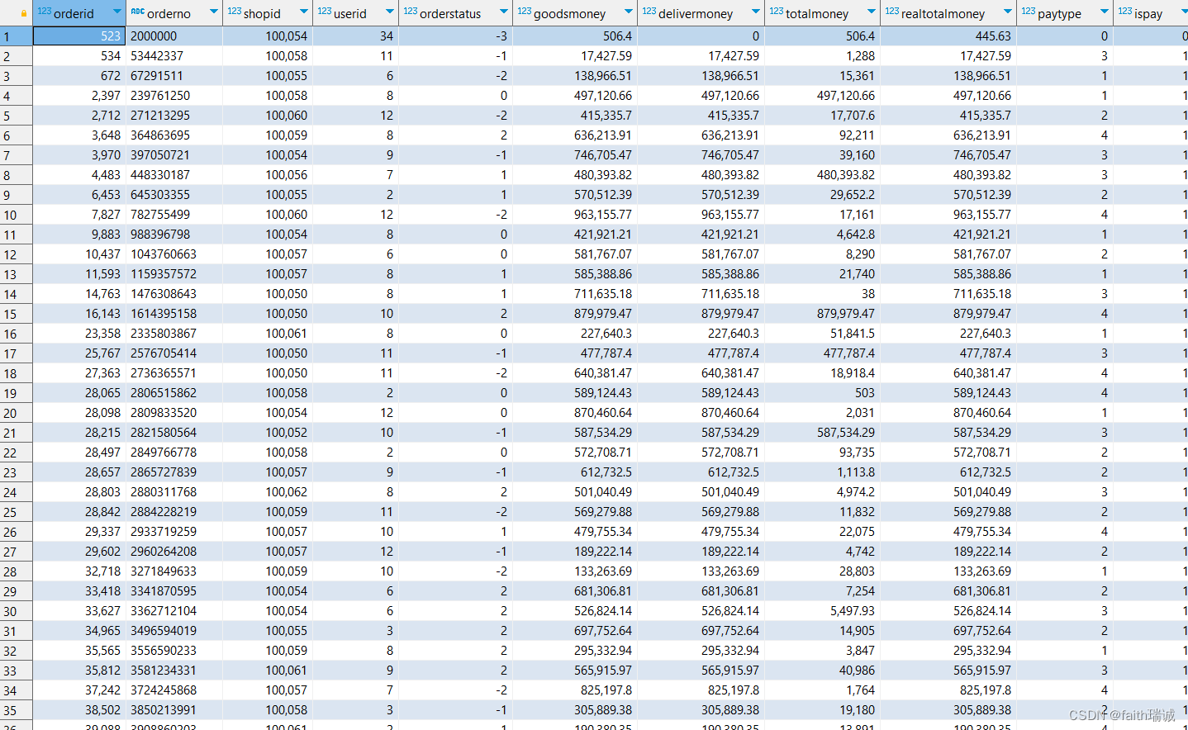Viewport: 1188px width, 730px height.
Task: Open the orderstatus column filter arrow
Action: (x=504, y=12)
